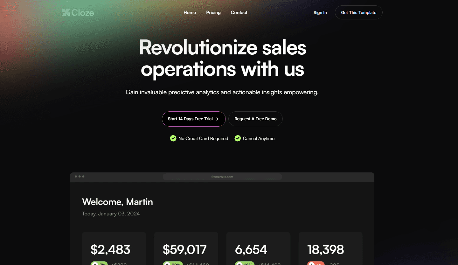458x265 pixels.
Task: Open the Home menu link
Action: (x=190, y=12)
